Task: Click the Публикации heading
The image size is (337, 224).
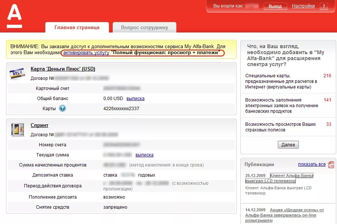Action: tap(259, 164)
